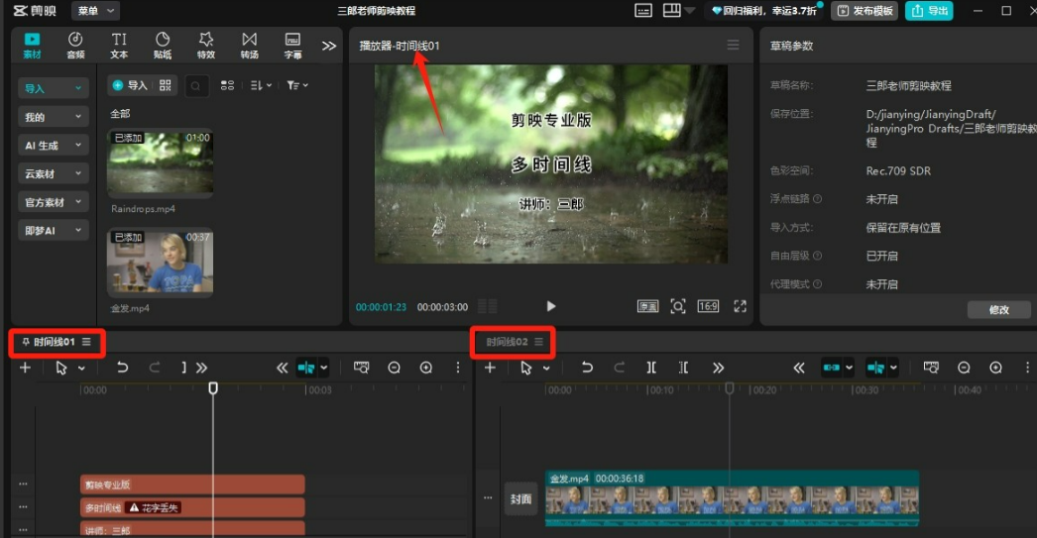The image size is (1037, 538).
Task: Open the layout switcher icon in title bar
Action: tap(672, 10)
